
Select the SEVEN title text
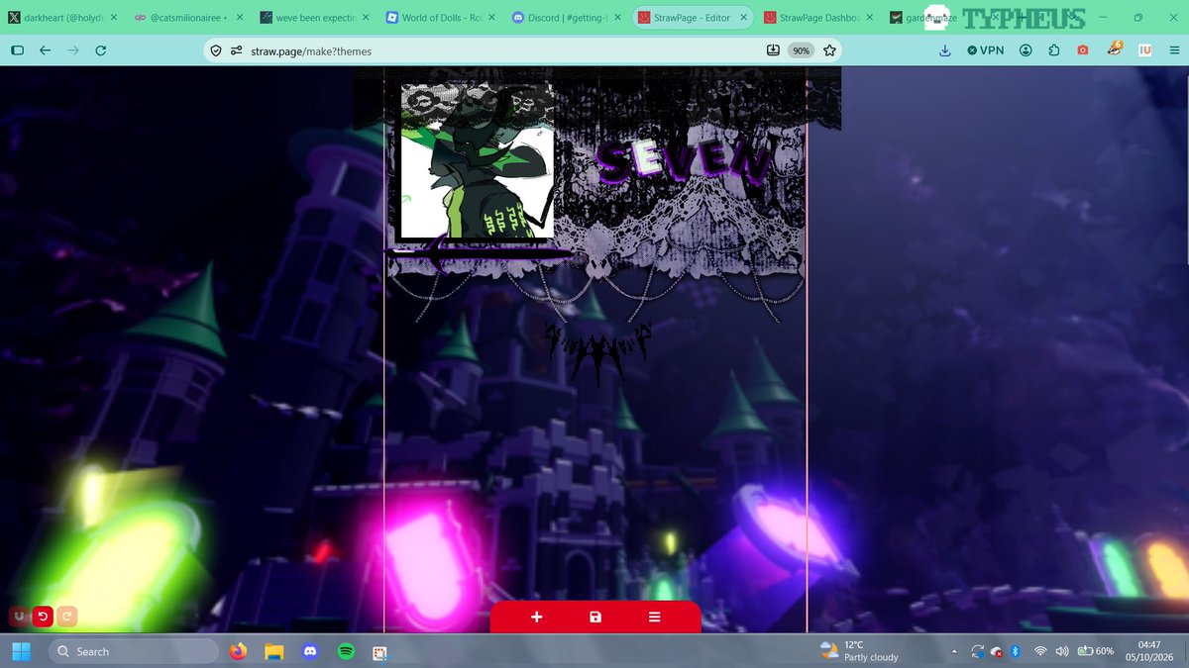(685, 163)
